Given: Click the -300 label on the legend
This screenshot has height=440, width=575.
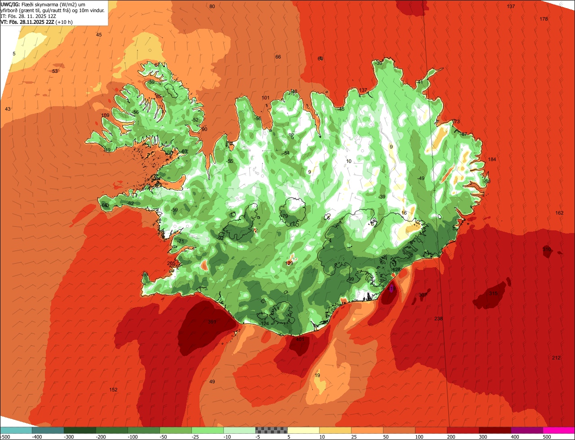Looking at the screenshot, I should (x=69, y=436).
